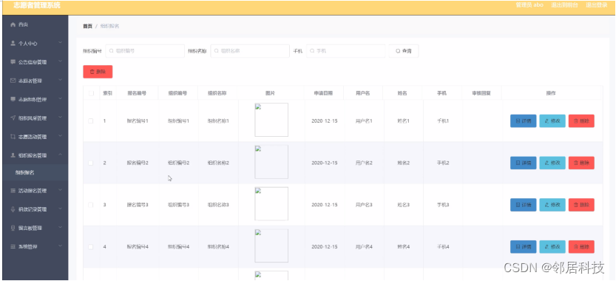Click 退出登录 to log out

point(597,5)
